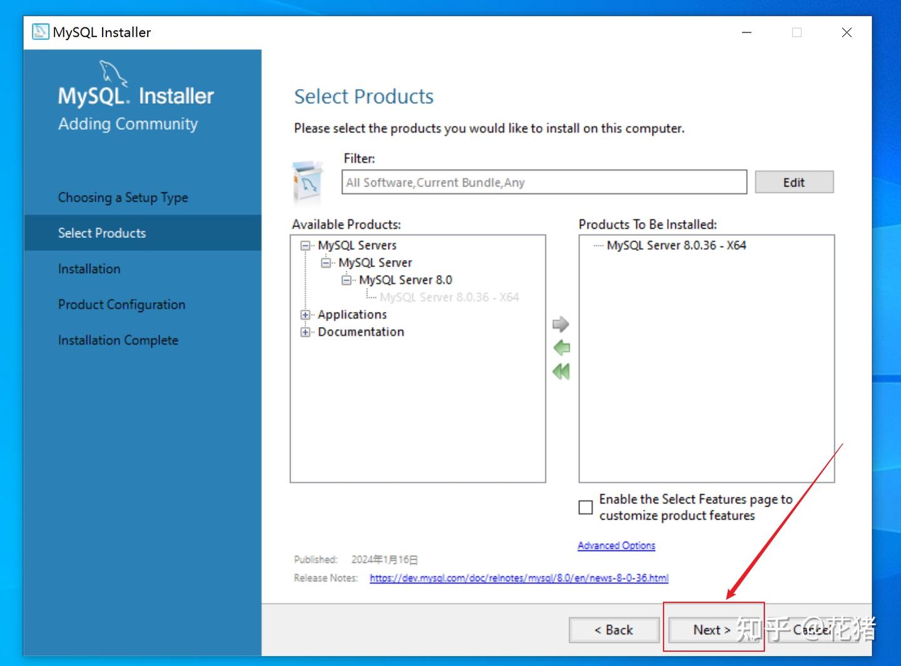Click the green double-arrow remove-all icon
Screen dimensions: 901x666
561,371
